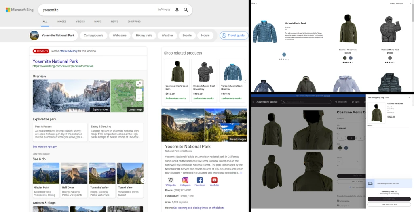The width and height of the screenshot is (414, 212).
Task: Open the Wikipedia icon link
Action: 171,180
